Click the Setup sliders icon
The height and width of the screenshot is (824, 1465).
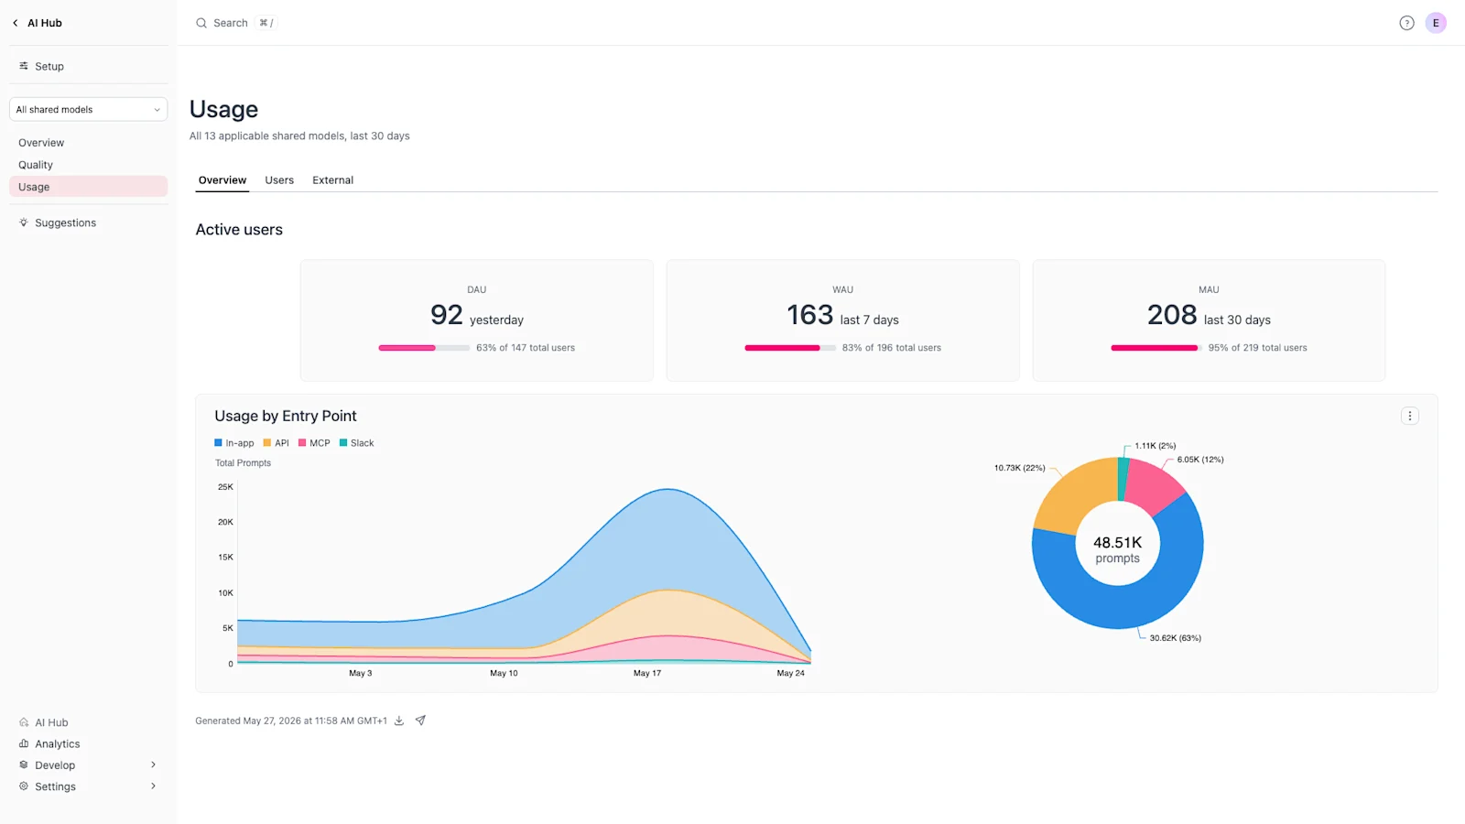(24, 66)
